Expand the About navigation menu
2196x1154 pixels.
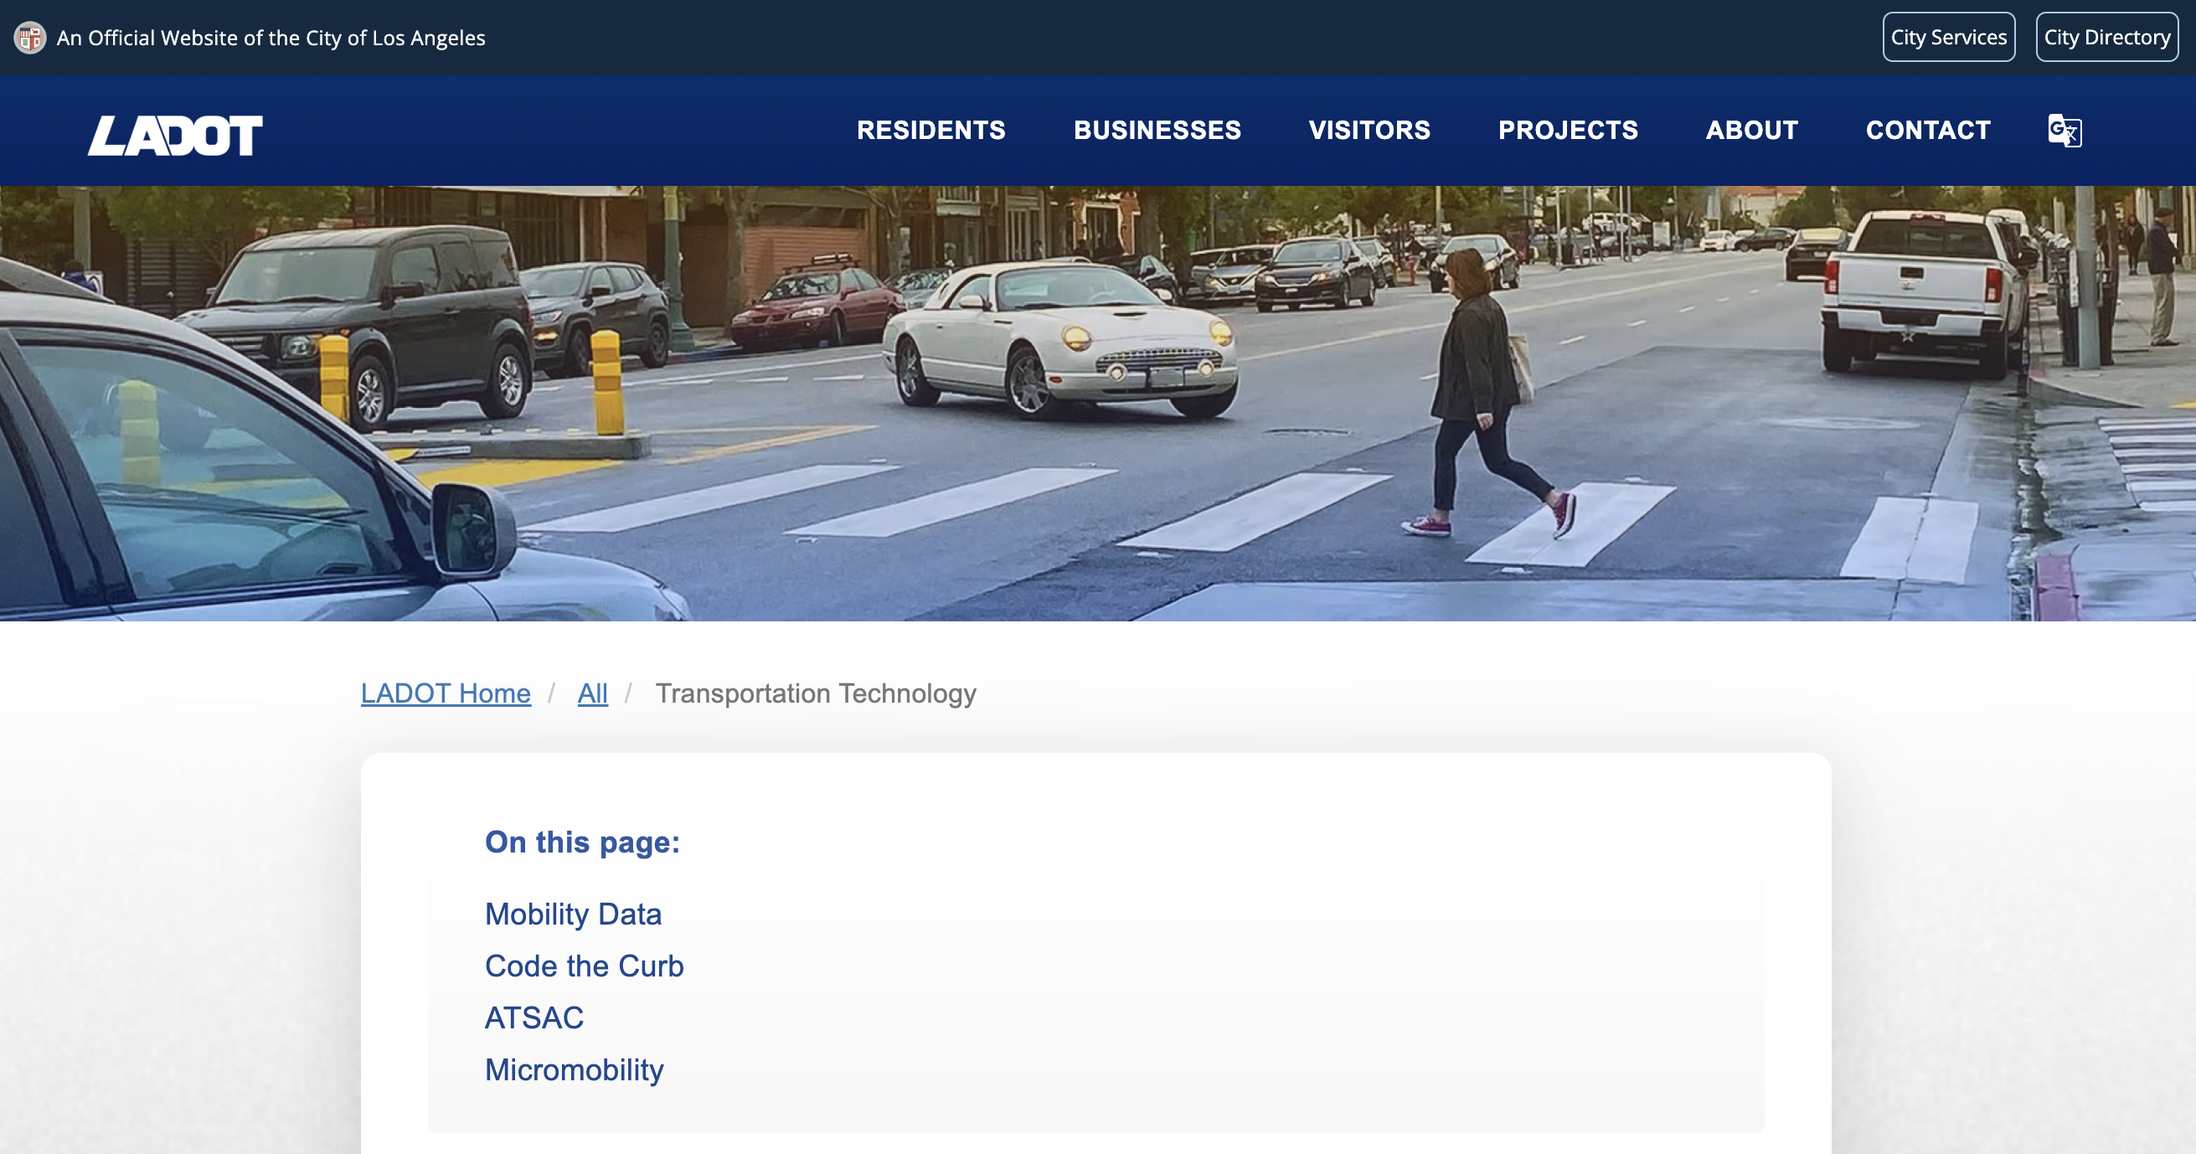coord(1752,131)
